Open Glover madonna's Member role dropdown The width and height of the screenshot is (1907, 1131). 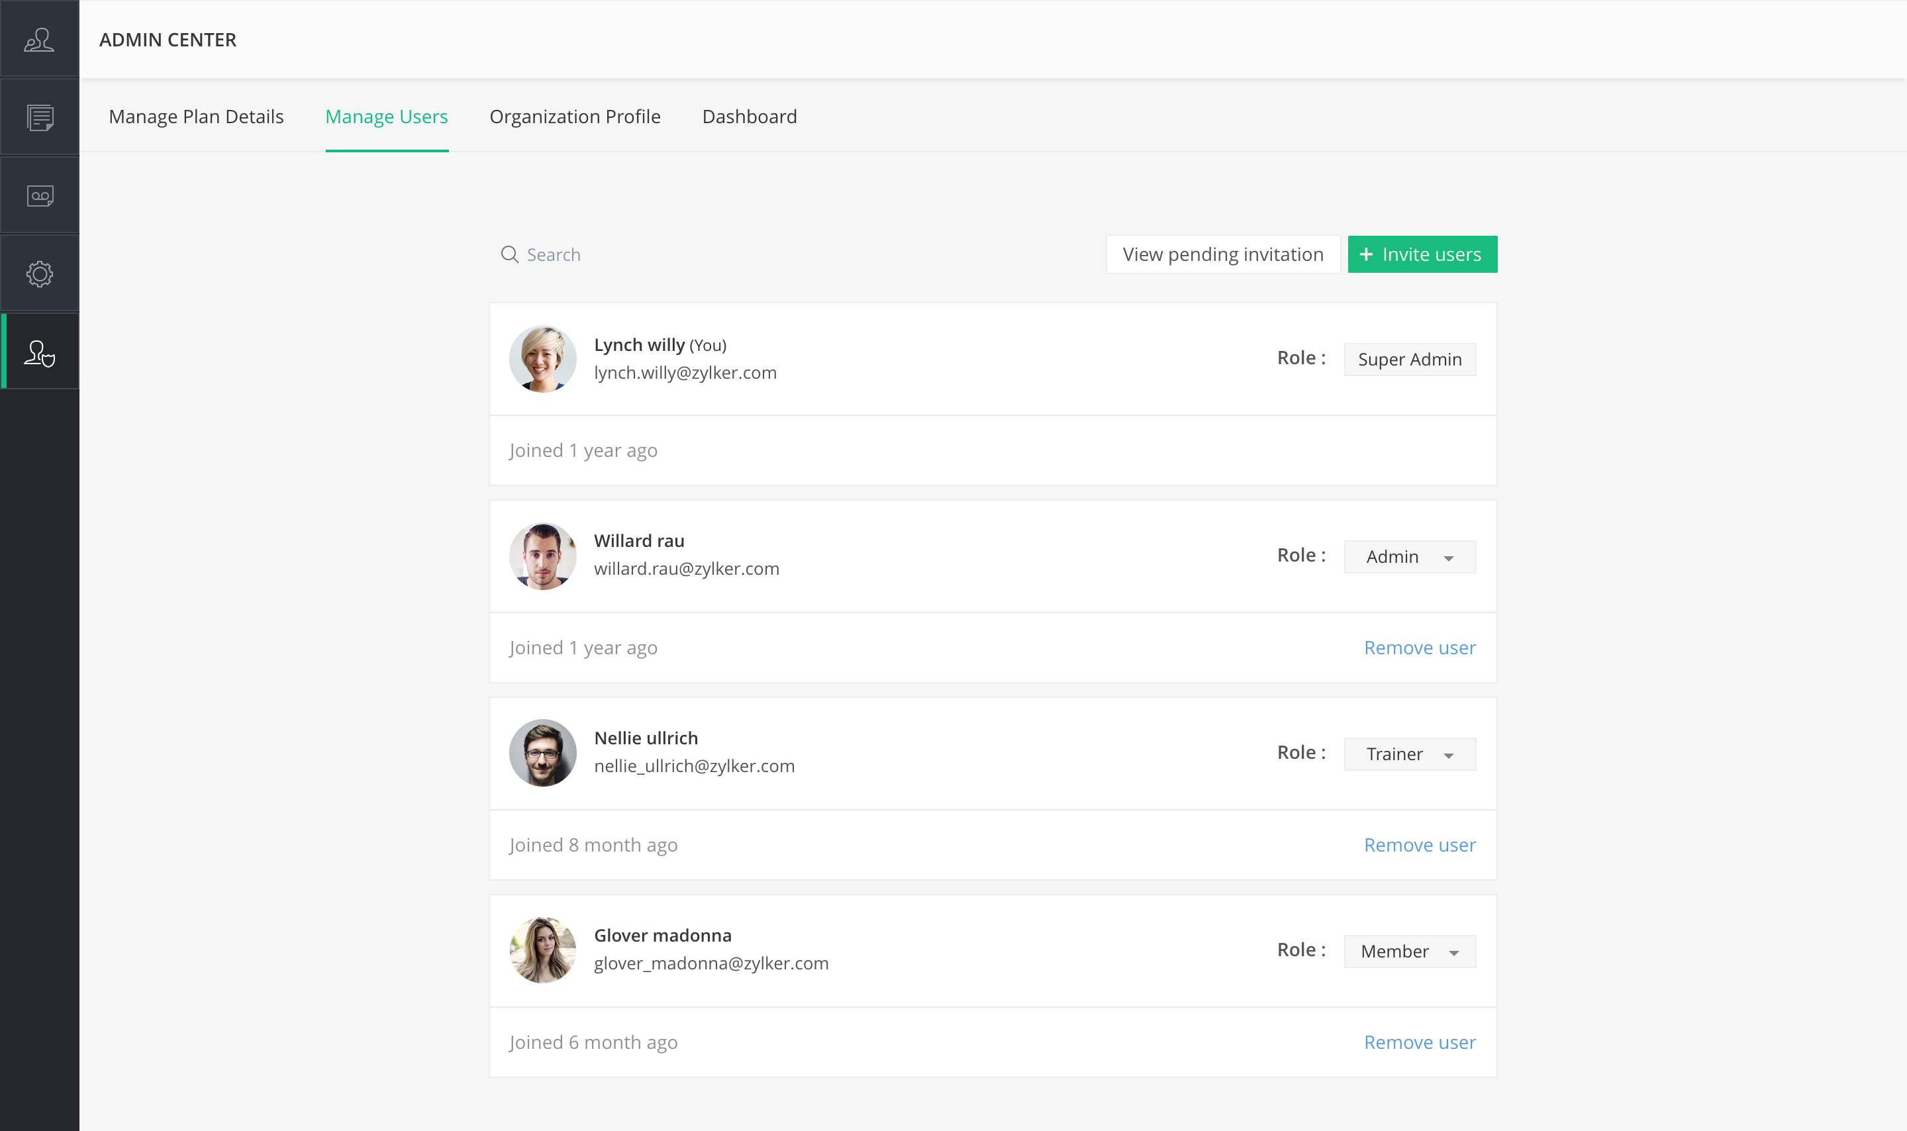[1410, 951]
